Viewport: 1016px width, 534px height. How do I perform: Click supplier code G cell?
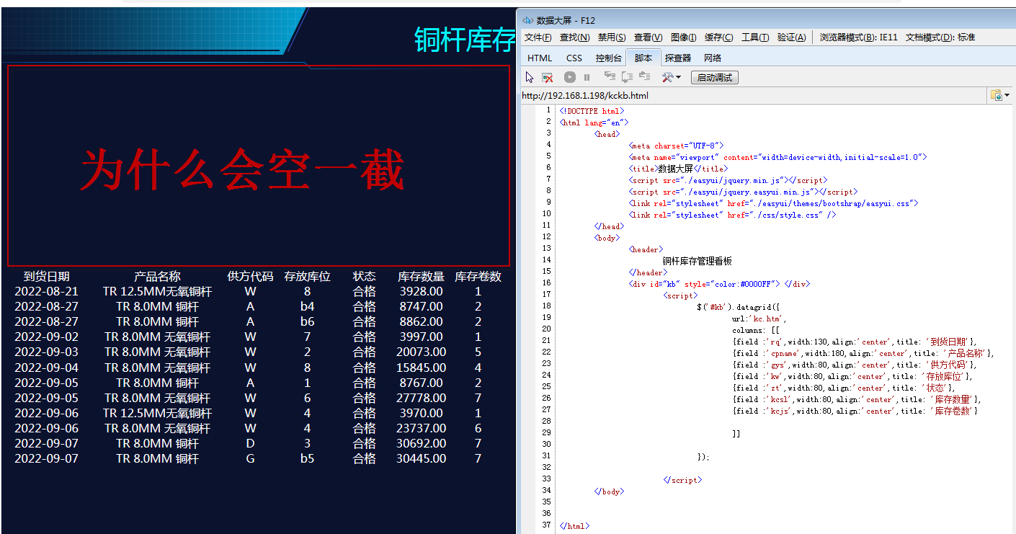click(250, 458)
